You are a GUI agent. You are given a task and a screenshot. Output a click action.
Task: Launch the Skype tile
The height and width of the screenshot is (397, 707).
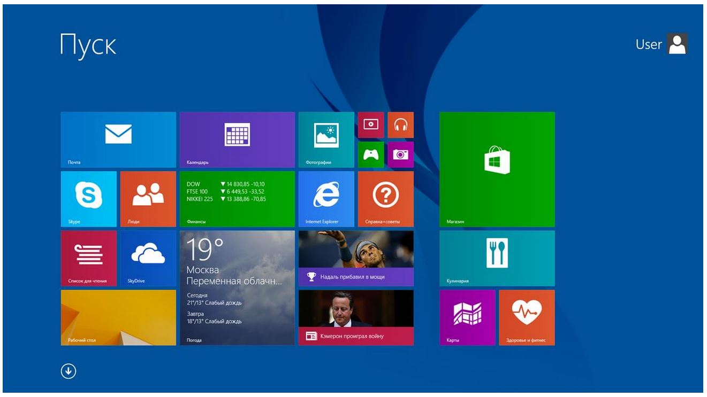(x=89, y=199)
